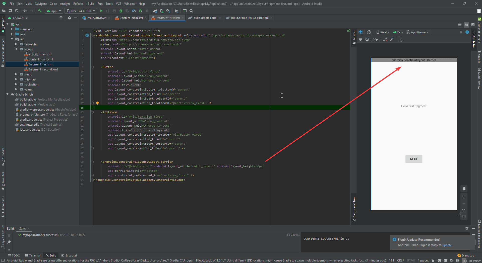Run the app with the green play button

pos(101,11)
